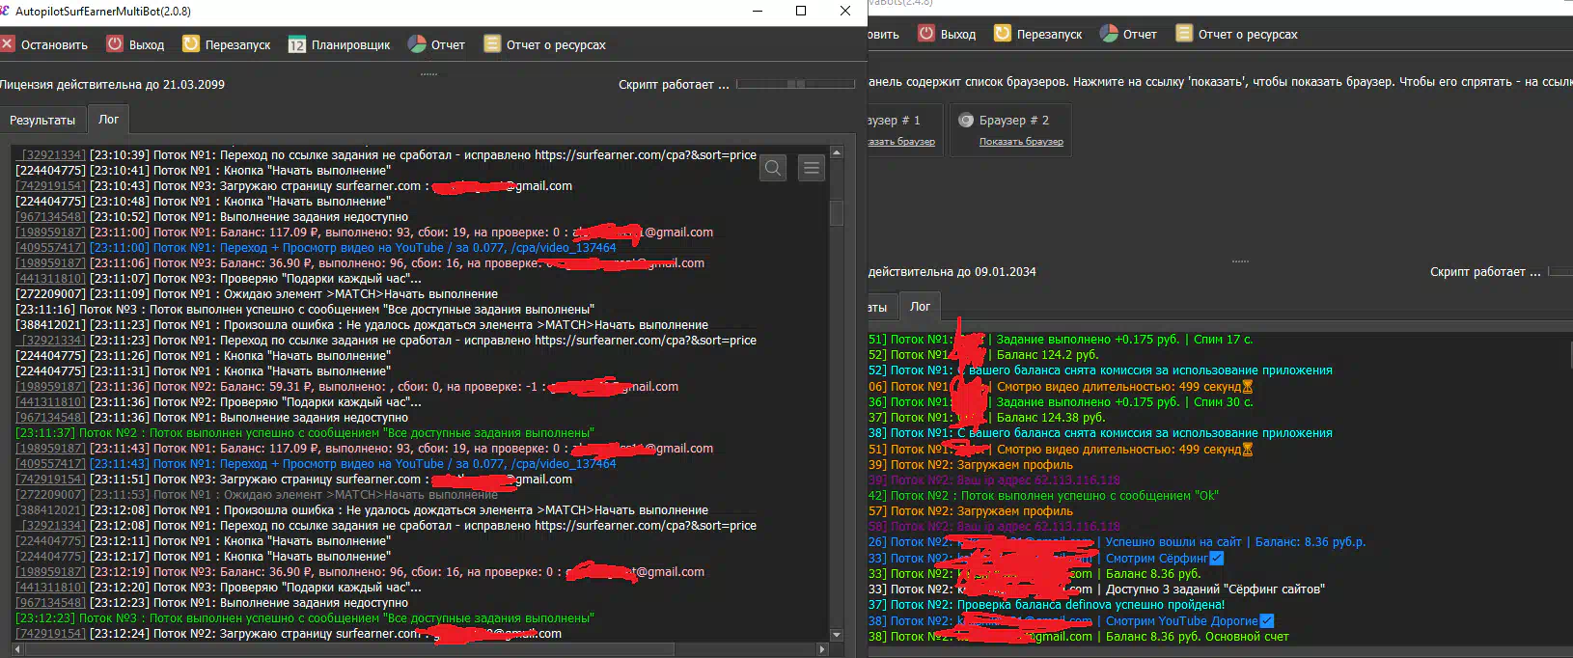Select the Лог tab in the right window
1573x658 pixels.
[x=921, y=306]
